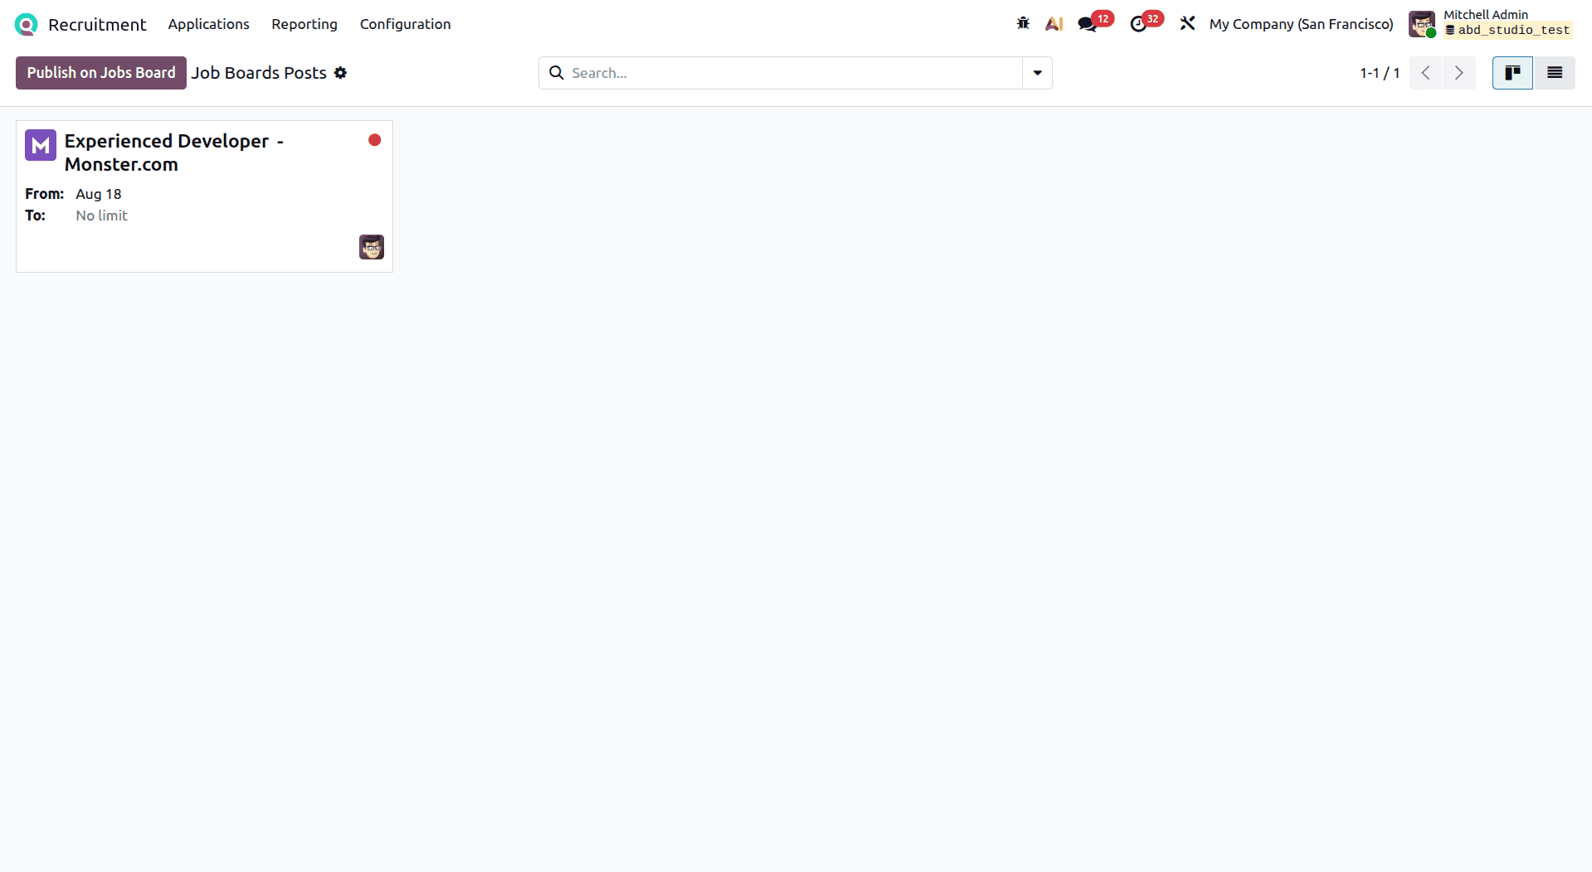
Task: Click the abd_studio_test database label
Action: point(1508,31)
